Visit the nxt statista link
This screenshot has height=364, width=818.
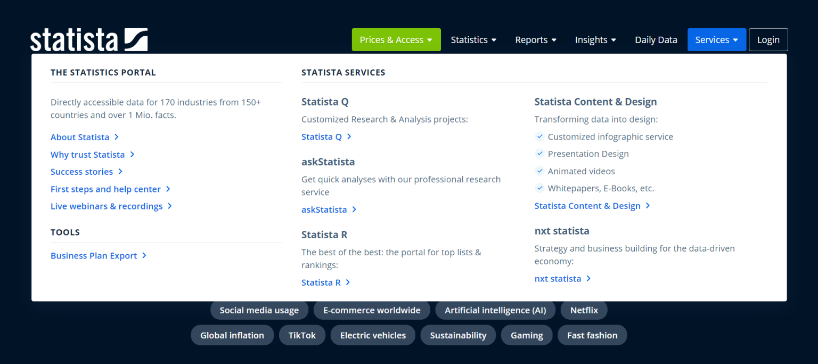pos(558,279)
